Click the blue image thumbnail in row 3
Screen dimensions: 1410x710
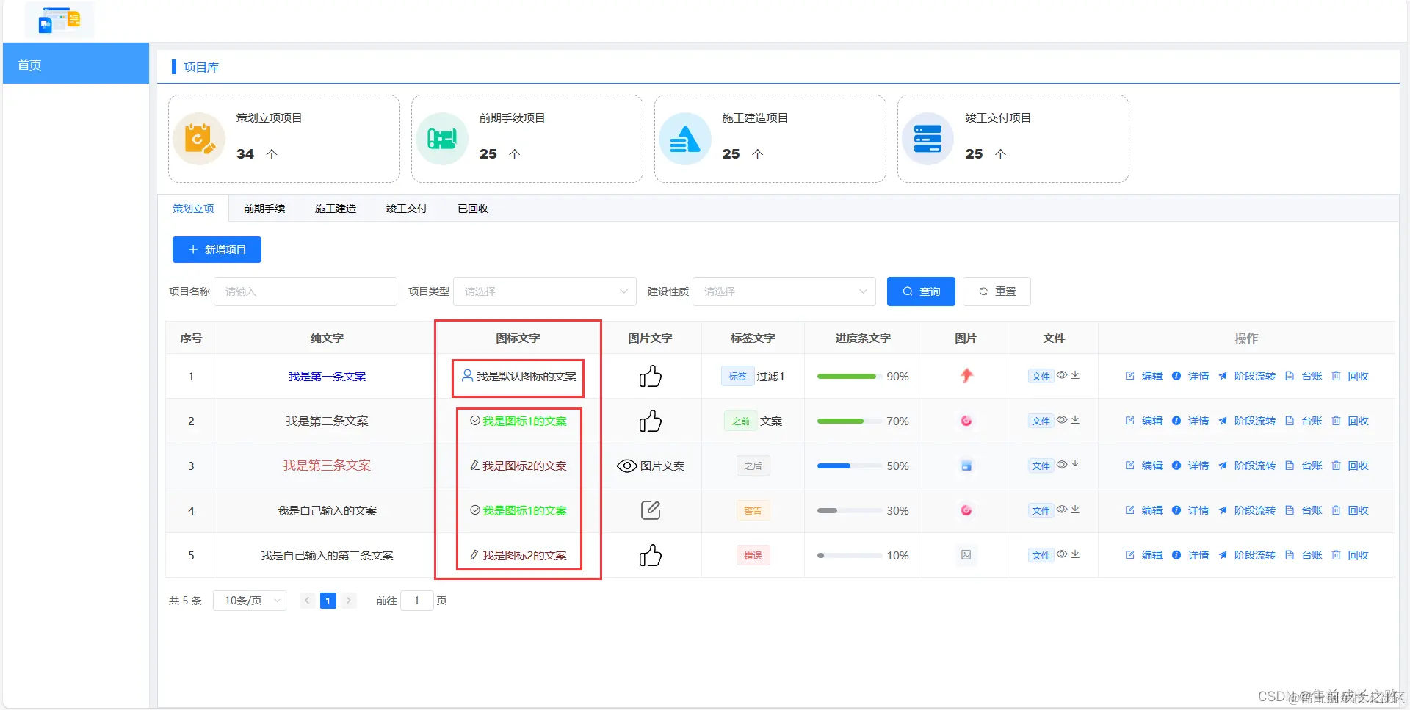click(x=966, y=466)
